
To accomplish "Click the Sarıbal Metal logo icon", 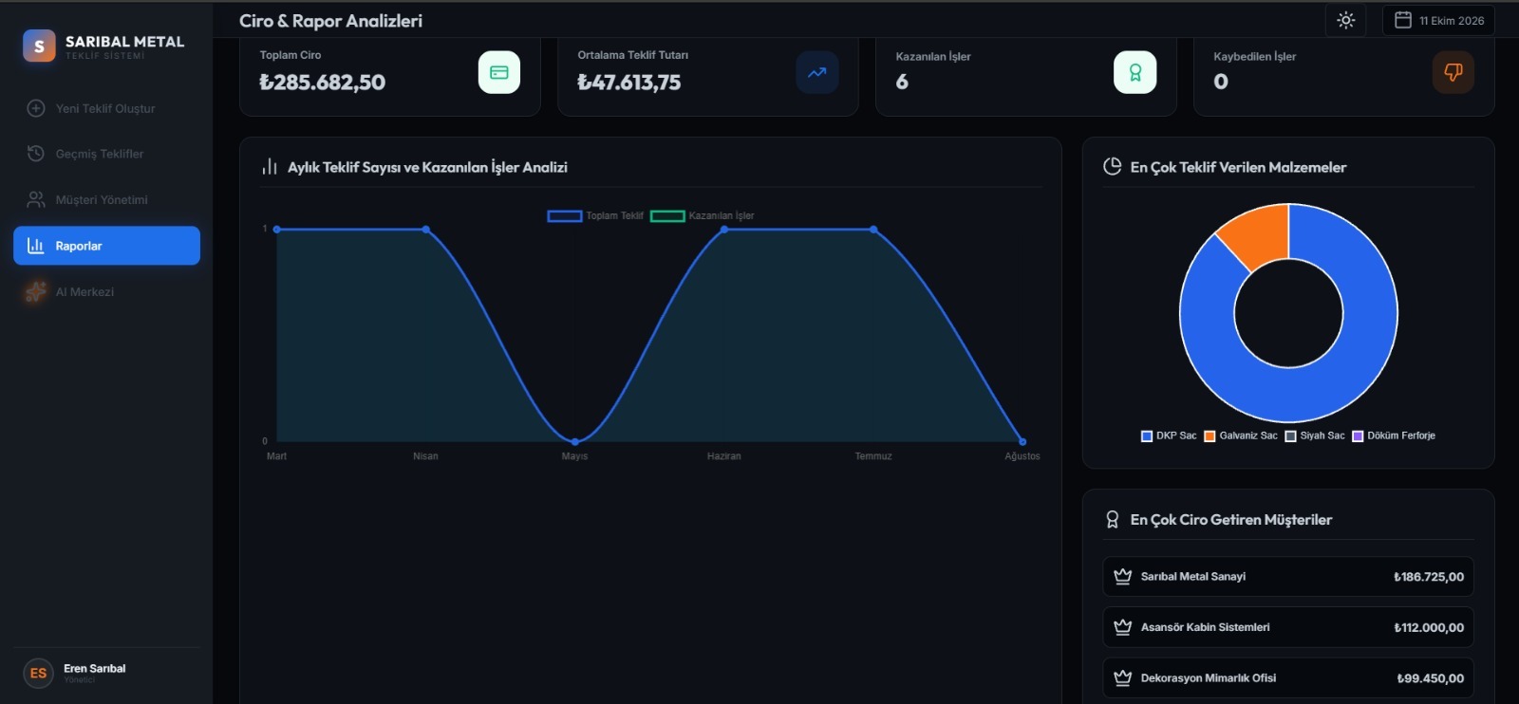I will point(39,46).
